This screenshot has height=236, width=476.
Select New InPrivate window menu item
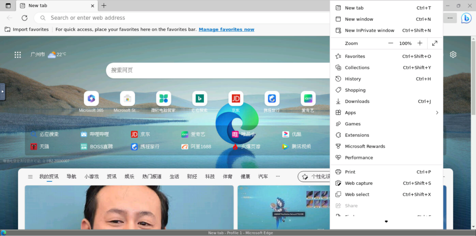coord(386,30)
